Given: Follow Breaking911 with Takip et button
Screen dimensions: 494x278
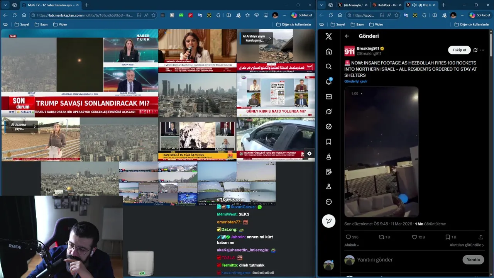Looking at the screenshot, I should pyautogui.click(x=459, y=50).
